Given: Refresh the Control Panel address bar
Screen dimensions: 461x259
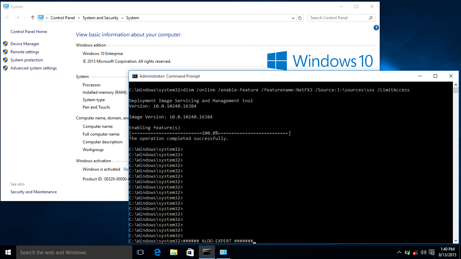Looking at the screenshot, I should 300,18.
